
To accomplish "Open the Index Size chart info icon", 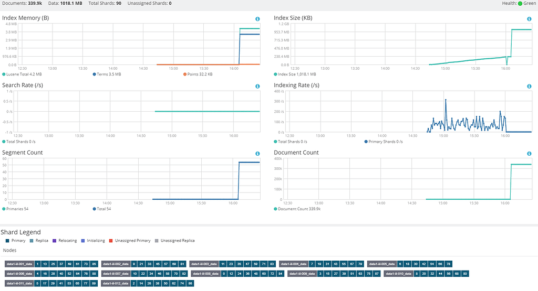I will coord(529,19).
